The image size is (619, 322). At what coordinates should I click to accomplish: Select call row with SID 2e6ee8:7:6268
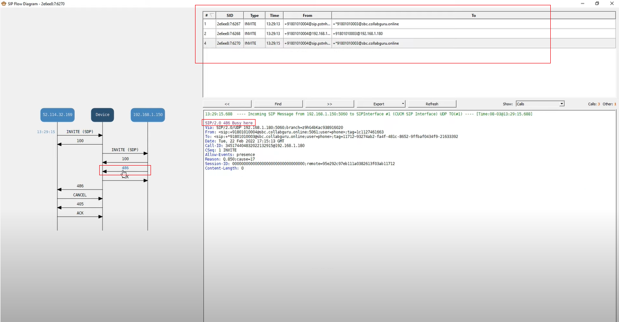[409, 33]
